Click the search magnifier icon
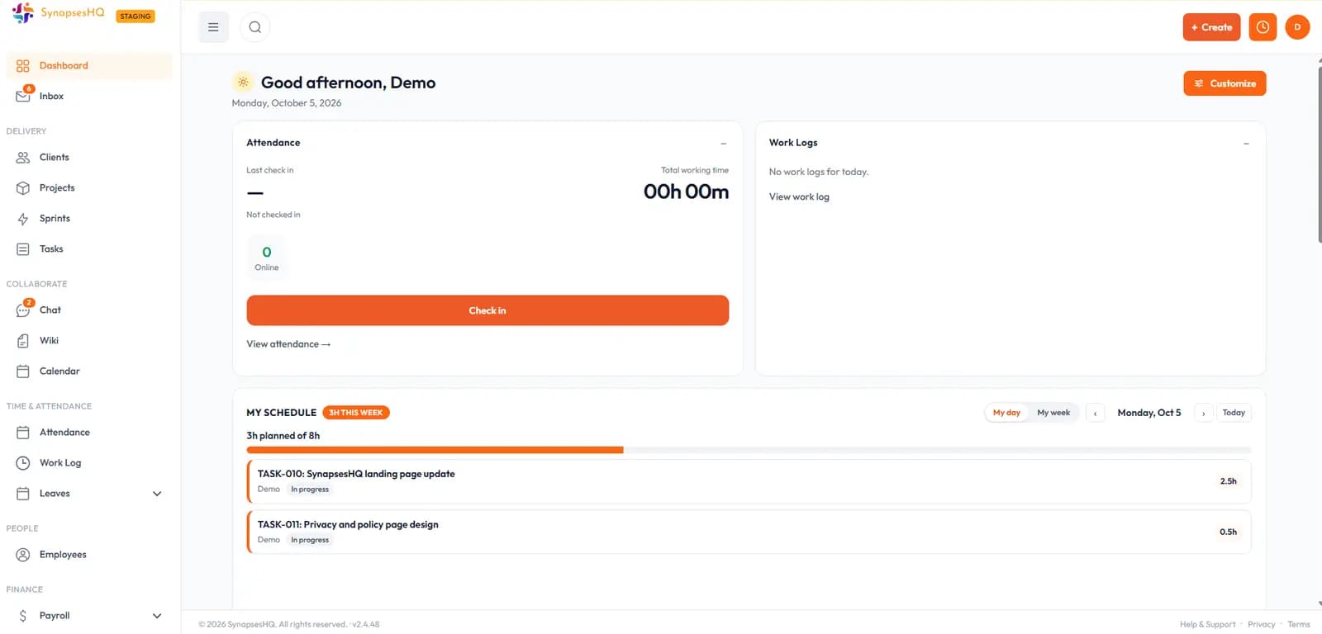The image size is (1322, 634). point(255,27)
